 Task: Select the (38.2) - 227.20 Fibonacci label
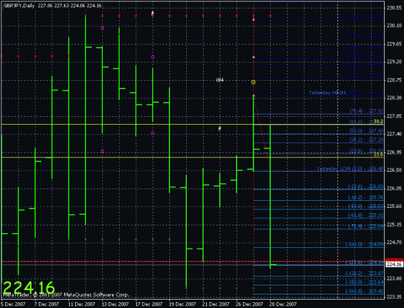pos(367,139)
